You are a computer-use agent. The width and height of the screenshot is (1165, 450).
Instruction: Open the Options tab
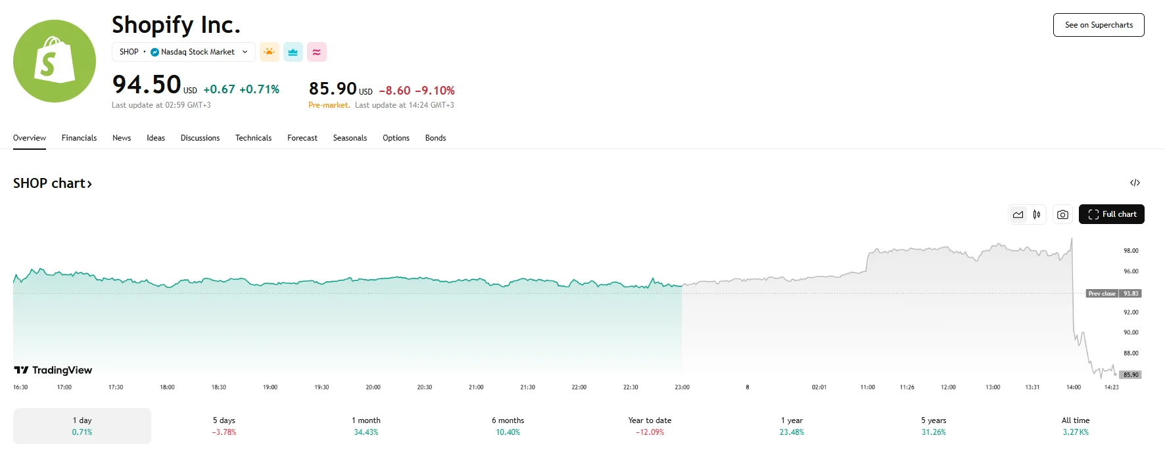[x=396, y=138]
